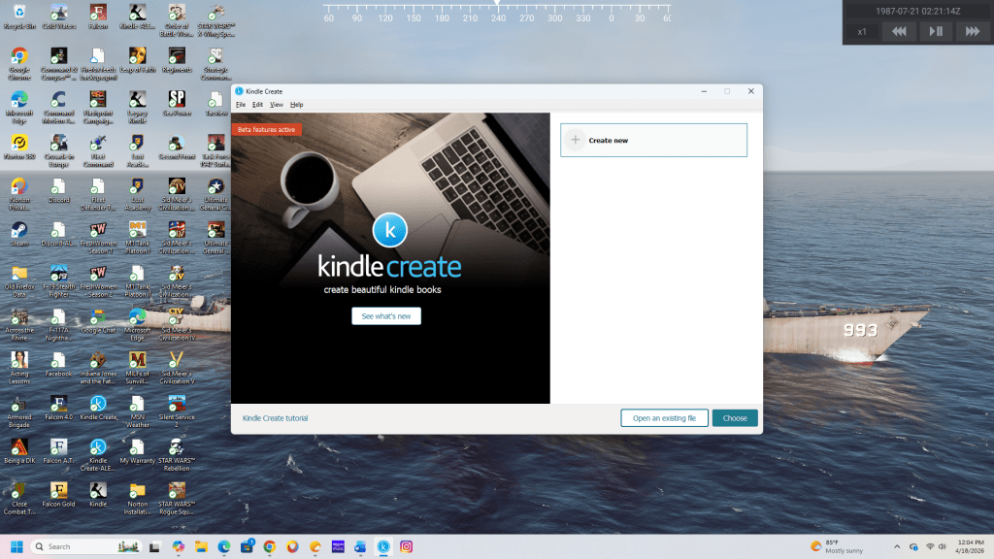Viewport: 994px width, 559px height.
Task: Expand the hidden system tray icons chevron
Action: click(x=897, y=546)
